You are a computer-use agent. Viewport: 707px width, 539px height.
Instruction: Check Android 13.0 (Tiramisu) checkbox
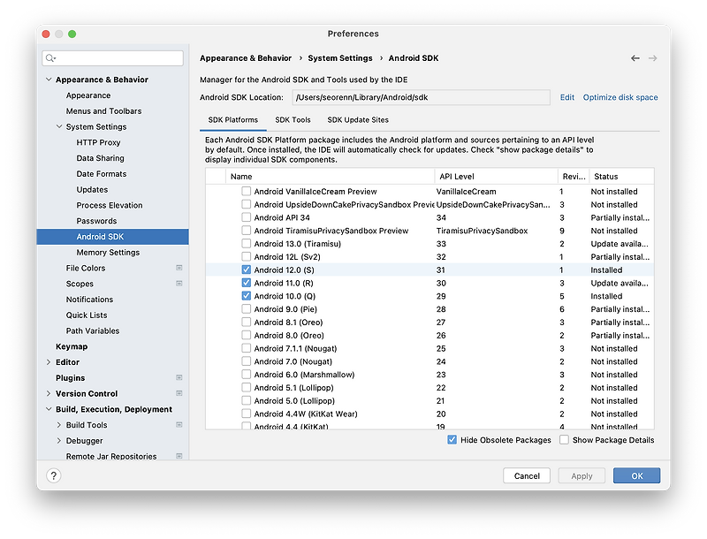point(247,243)
